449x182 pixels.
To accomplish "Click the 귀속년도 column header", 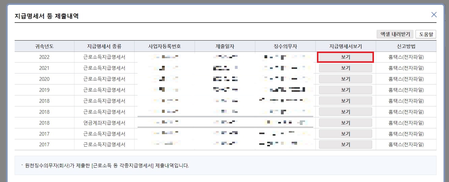I will 44,46.
